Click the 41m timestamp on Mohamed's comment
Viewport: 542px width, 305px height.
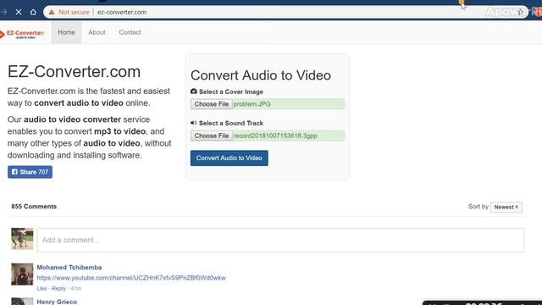[76, 288]
